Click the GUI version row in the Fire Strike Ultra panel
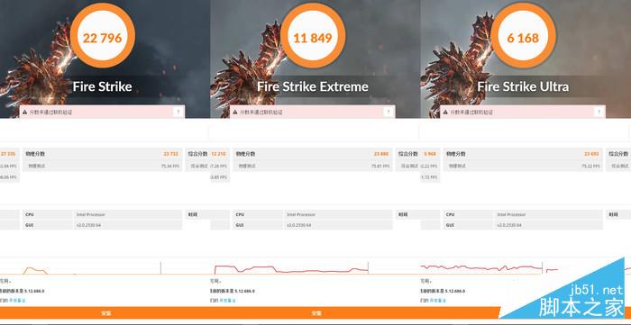Image resolution: width=631 pixels, height=325 pixels. click(x=523, y=225)
